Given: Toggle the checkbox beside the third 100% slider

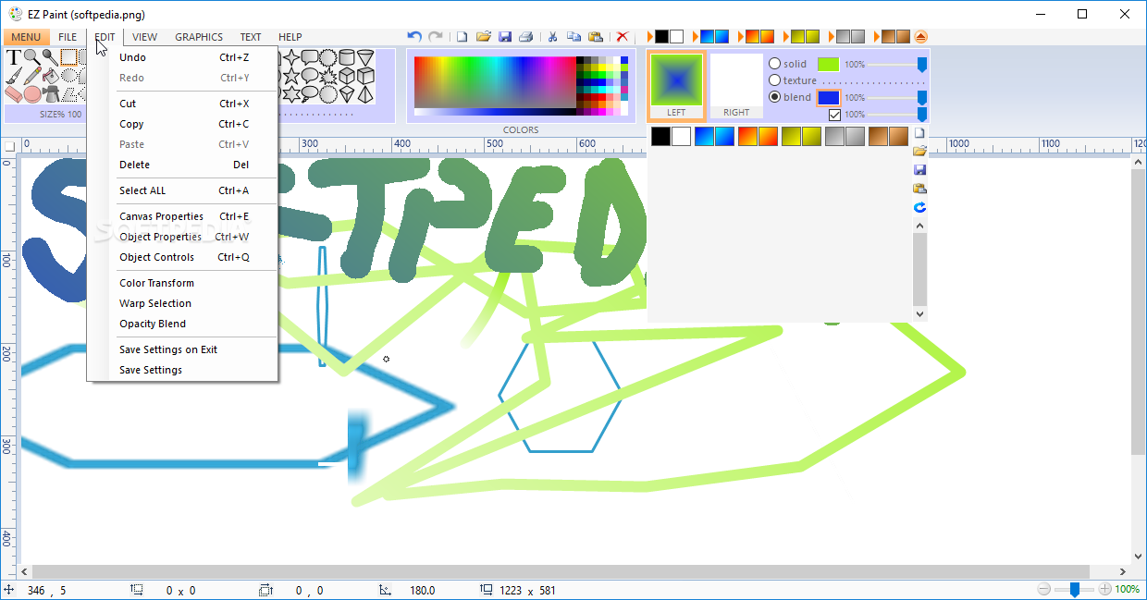Looking at the screenshot, I should point(835,115).
